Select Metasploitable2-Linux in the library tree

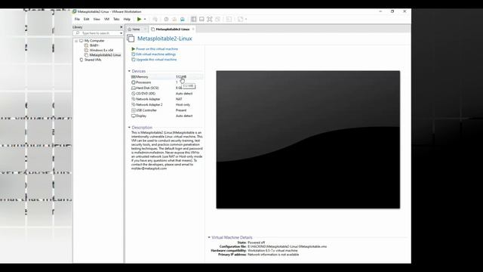point(105,55)
